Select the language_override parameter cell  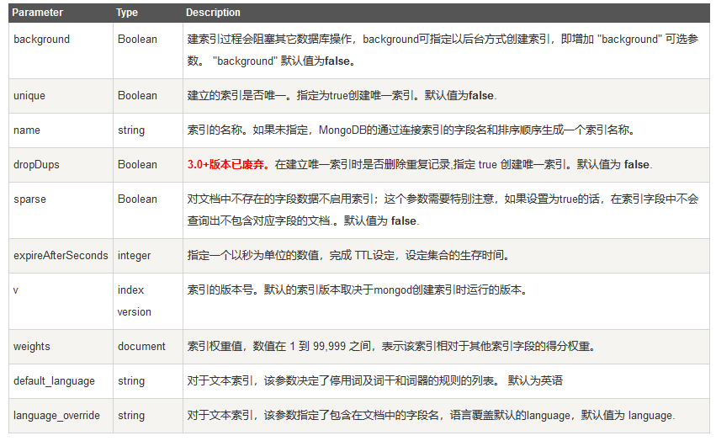[x=56, y=415]
